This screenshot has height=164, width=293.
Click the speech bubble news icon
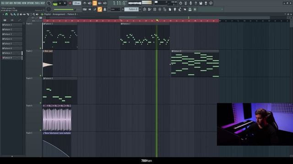coord(211,3)
